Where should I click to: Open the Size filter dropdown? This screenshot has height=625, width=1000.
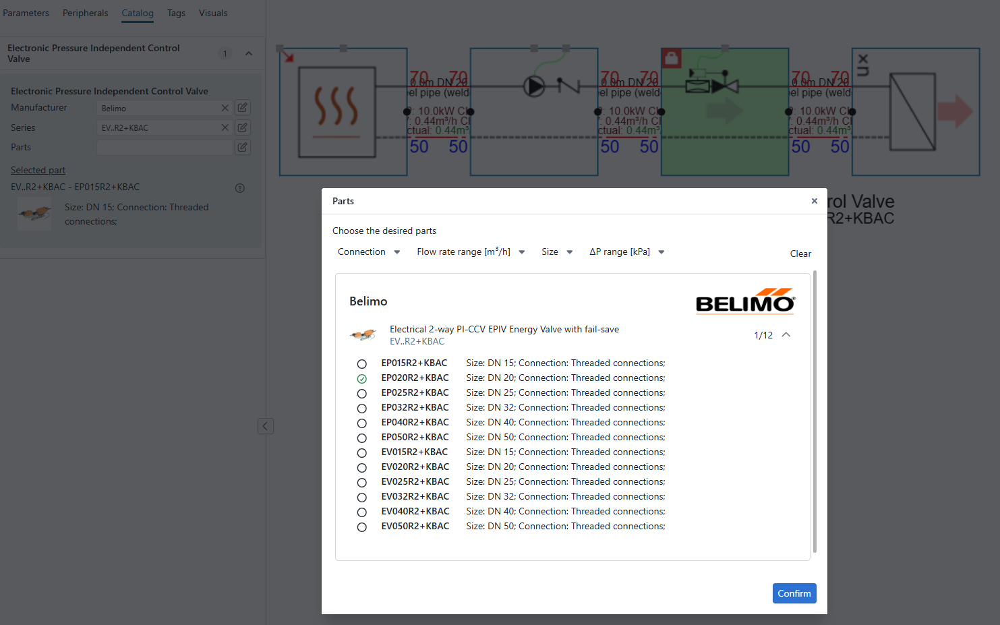pos(557,252)
